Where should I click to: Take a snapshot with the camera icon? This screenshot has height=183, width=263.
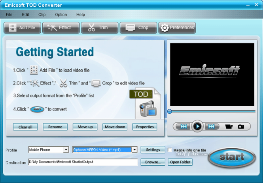pyautogui.click(x=241, y=127)
